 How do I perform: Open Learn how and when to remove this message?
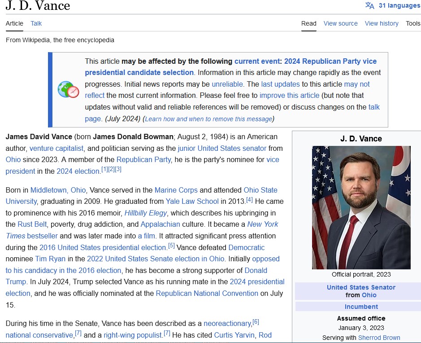208,119
